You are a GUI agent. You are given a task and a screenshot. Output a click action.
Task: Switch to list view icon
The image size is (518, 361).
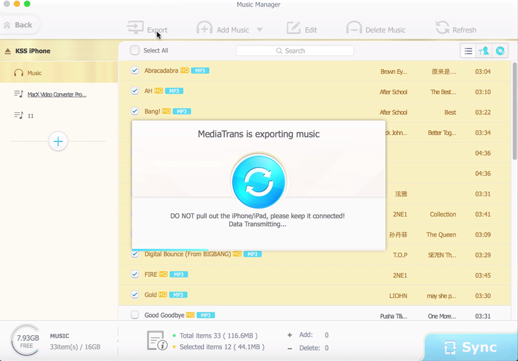click(468, 51)
